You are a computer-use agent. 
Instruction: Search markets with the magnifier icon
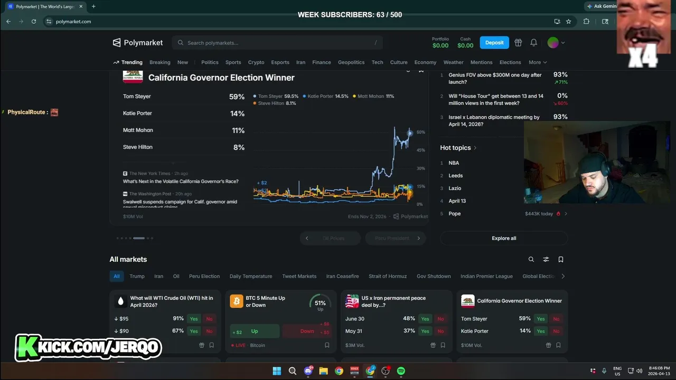(531, 259)
